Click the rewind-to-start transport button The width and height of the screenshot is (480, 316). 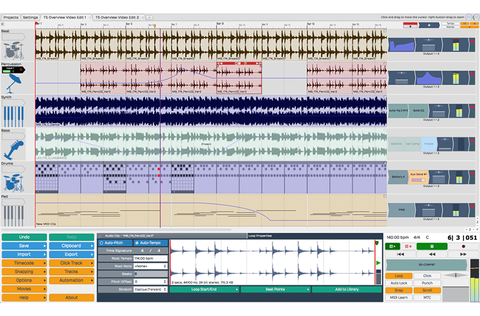(x=399, y=254)
